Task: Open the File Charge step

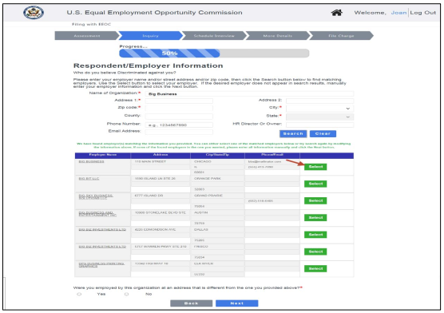Action: pos(341,36)
